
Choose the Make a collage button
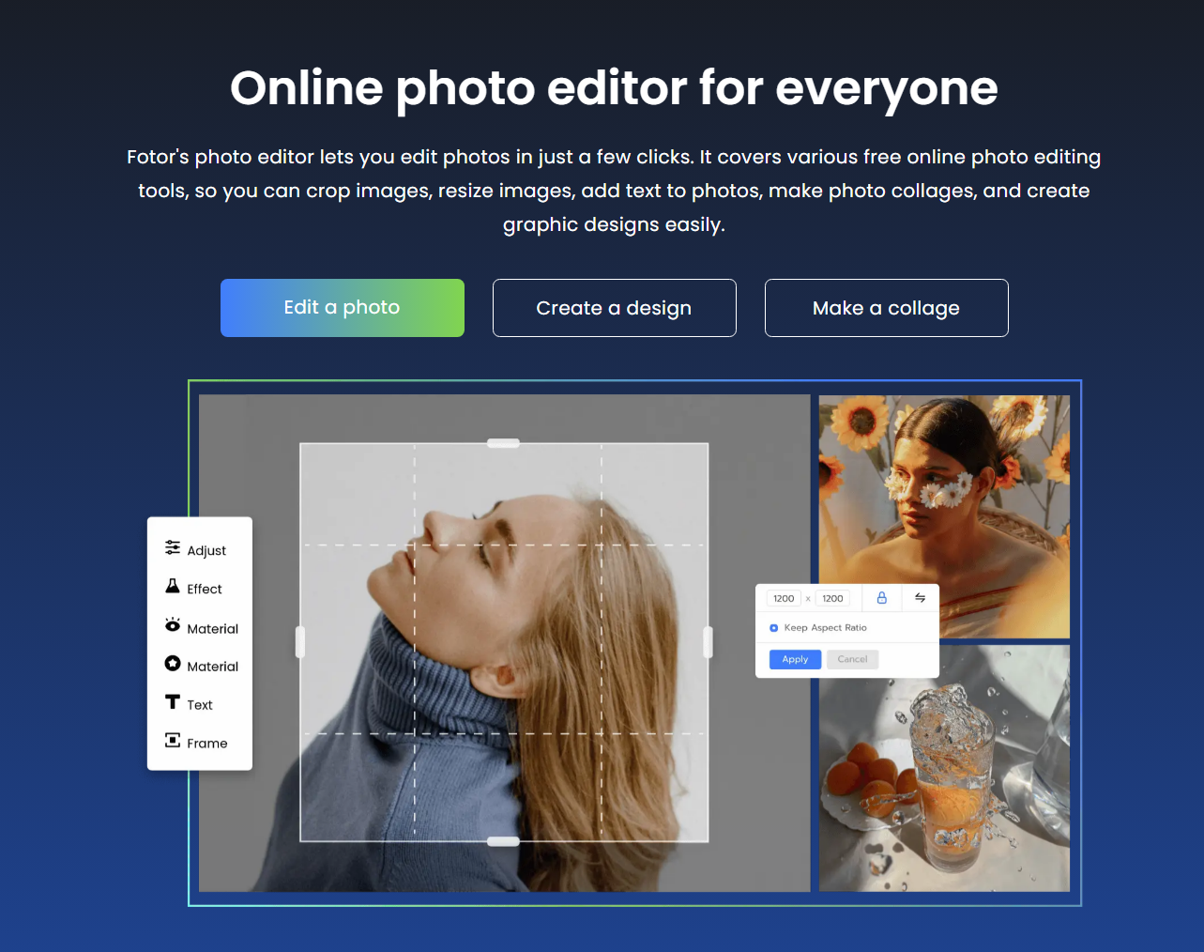[887, 308]
